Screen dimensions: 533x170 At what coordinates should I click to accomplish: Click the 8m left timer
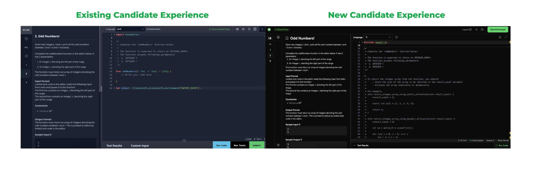tap(26, 30)
